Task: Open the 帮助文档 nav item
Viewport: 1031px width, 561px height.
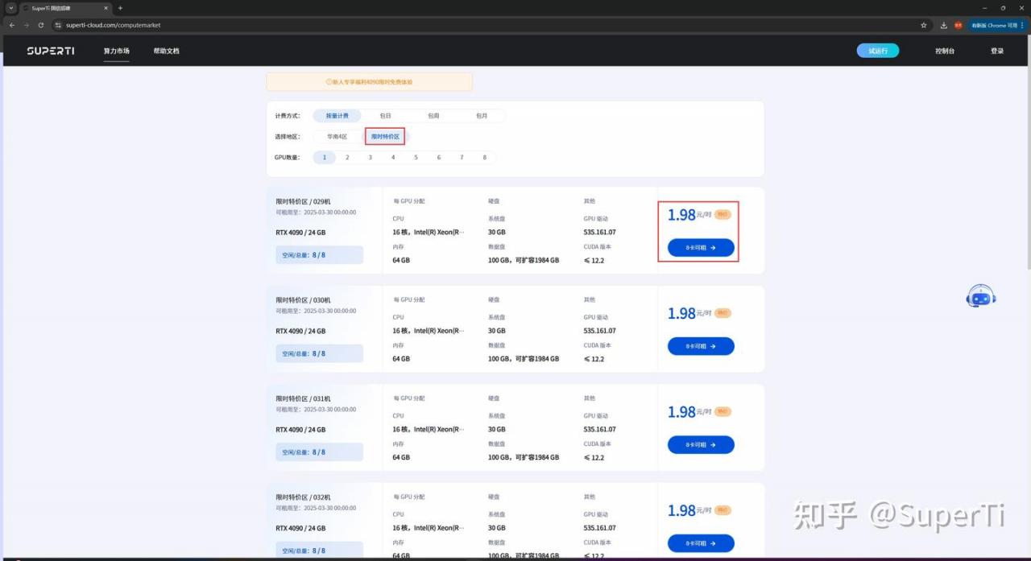Action: (167, 51)
